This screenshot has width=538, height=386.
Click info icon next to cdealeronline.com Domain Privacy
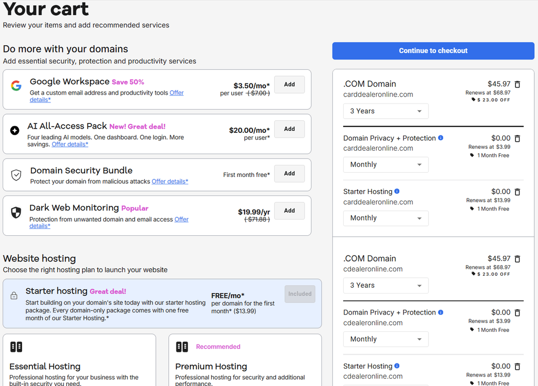(441, 312)
